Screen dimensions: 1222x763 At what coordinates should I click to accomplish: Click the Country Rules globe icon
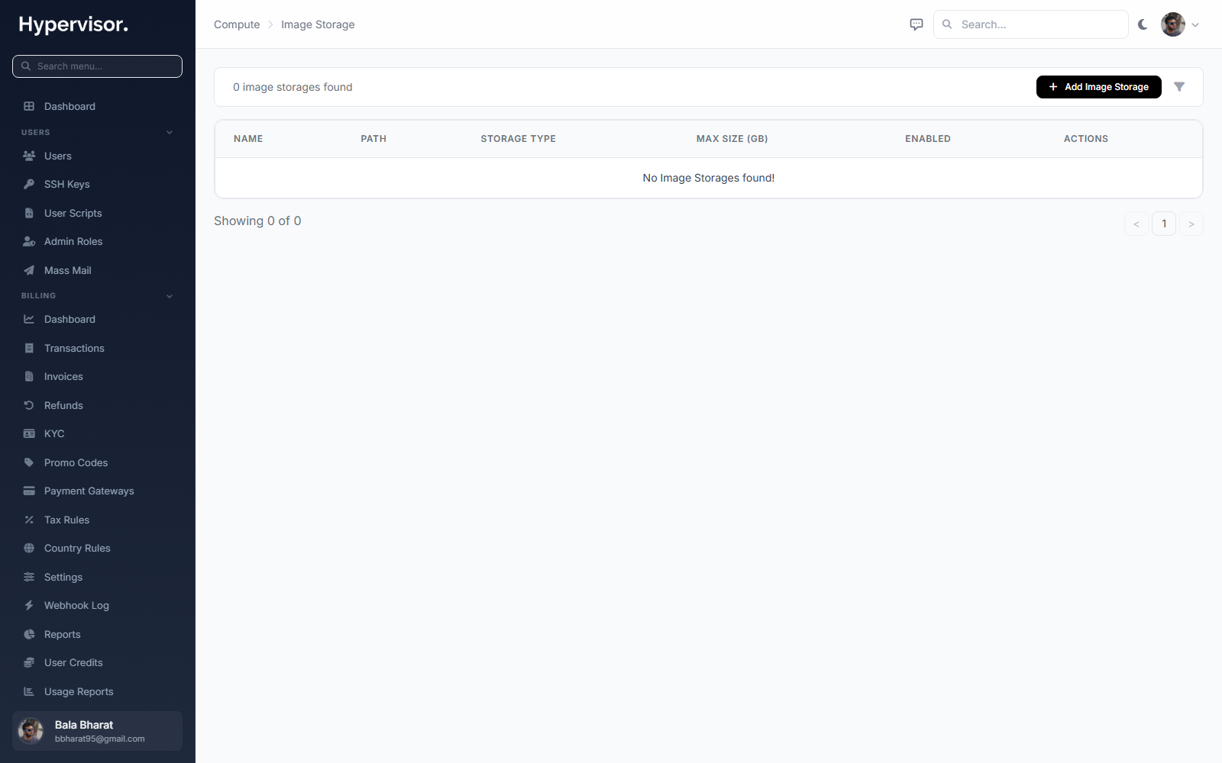tap(29, 548)
